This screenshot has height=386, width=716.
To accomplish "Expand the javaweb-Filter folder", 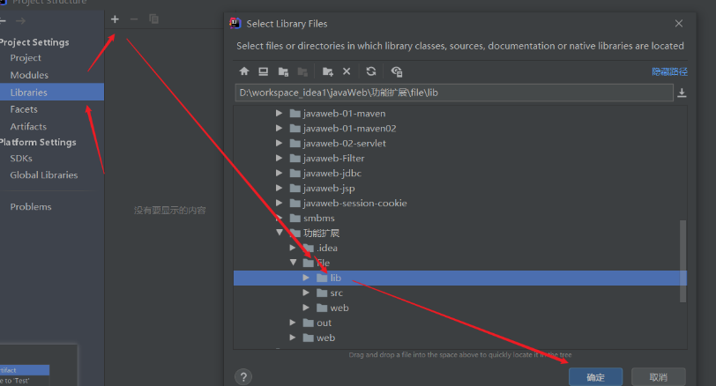I will [x=279, y=159].
